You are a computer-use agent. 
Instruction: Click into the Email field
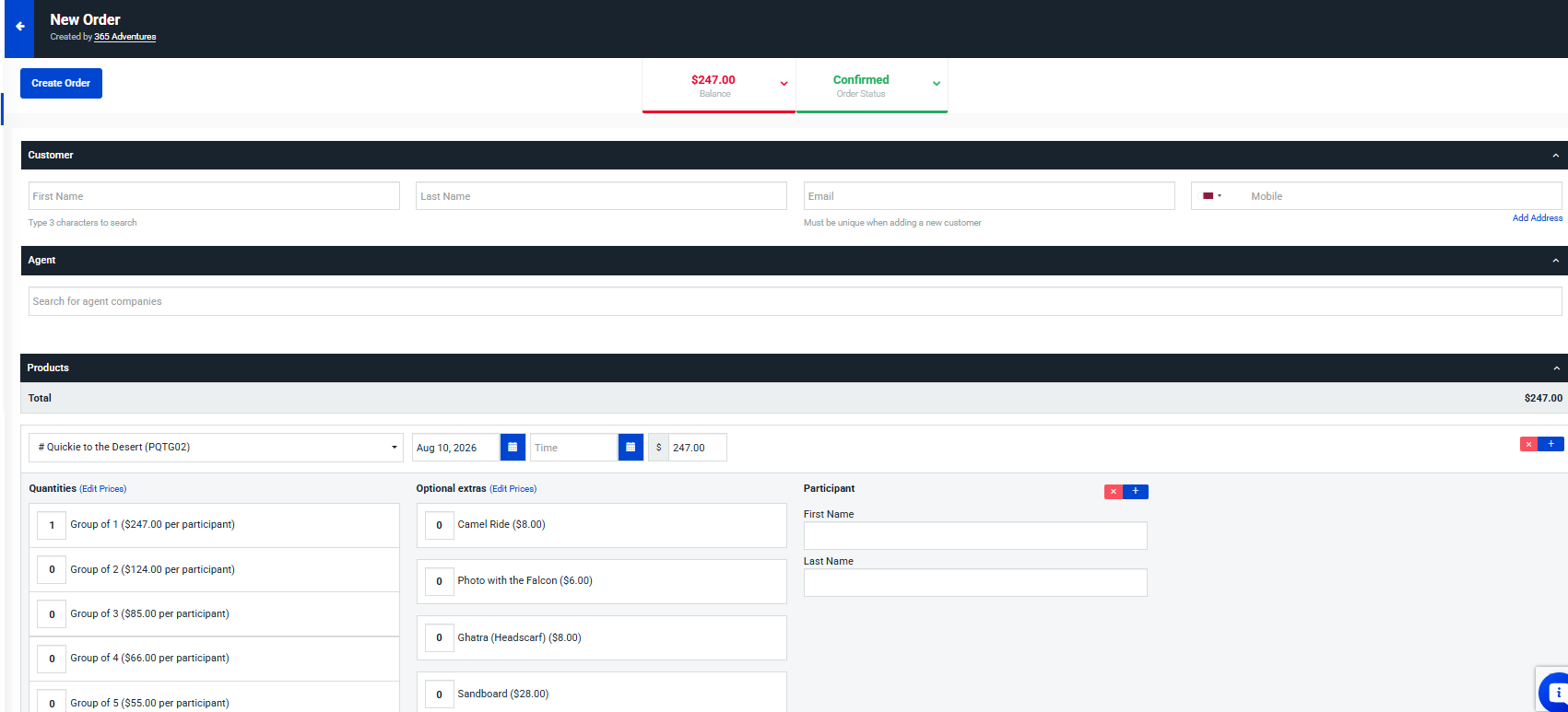[x=989, y=196]
